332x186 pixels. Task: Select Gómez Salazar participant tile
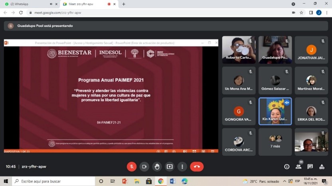(x=275, y=80)
